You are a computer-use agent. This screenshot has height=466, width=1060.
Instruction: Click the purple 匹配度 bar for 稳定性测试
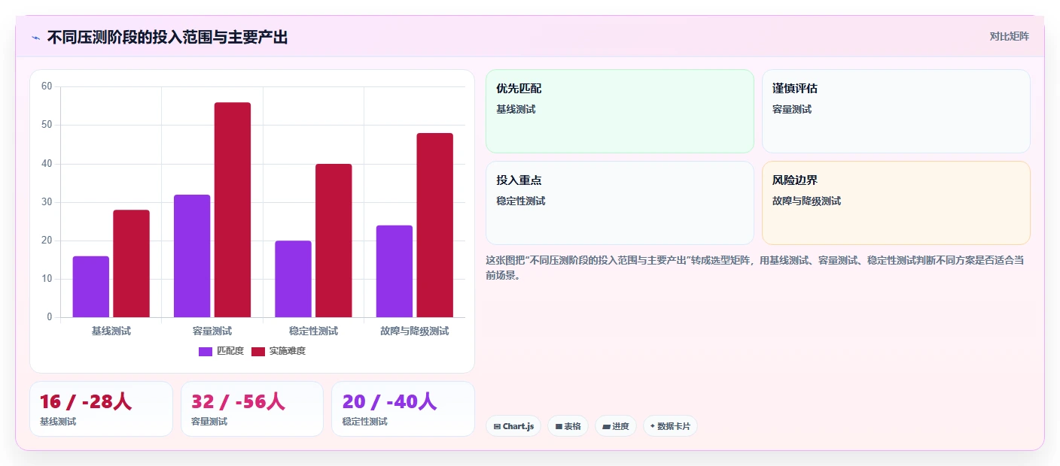click(x=293, y=279)
